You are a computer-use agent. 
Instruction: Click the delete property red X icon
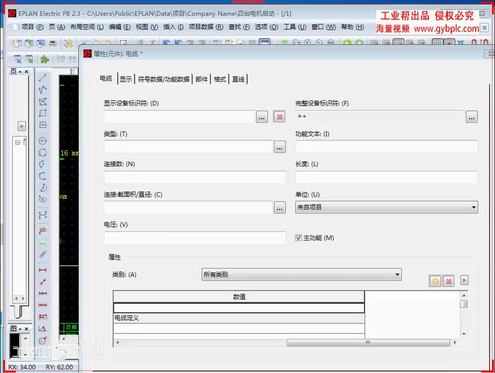point(448,281)
